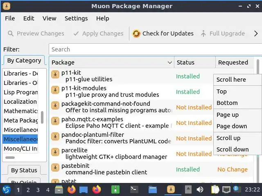
Task: Select Scroll up in the context menu
Action: pyautogui.click(x=237, y=138)
